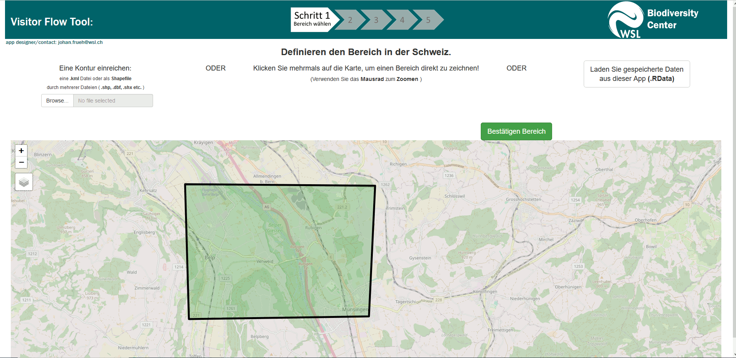This screenshot has height=358, width=736.
Task: Open the map layers control
Action: point(24,182)
